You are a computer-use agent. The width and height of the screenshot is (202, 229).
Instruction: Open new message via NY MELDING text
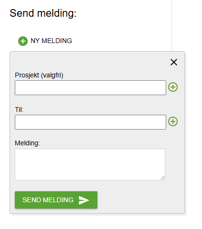click(x=51, y=41)
